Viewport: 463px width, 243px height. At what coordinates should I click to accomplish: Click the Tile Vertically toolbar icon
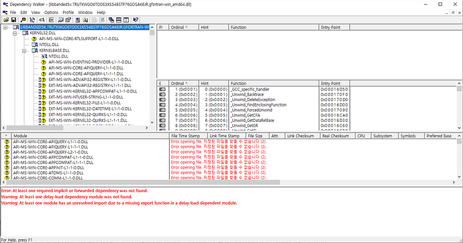[126, 19]
